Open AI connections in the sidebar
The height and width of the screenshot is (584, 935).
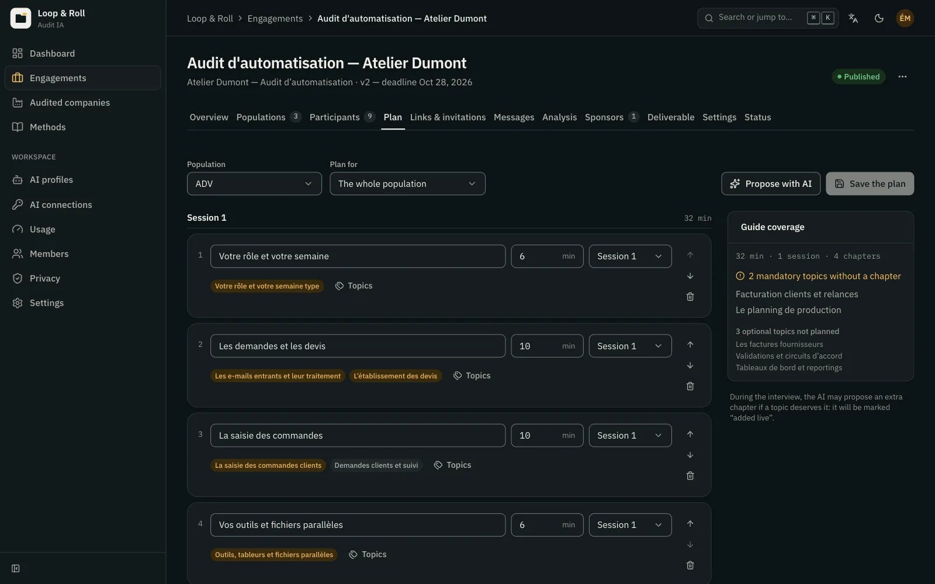tap(82, 204)
